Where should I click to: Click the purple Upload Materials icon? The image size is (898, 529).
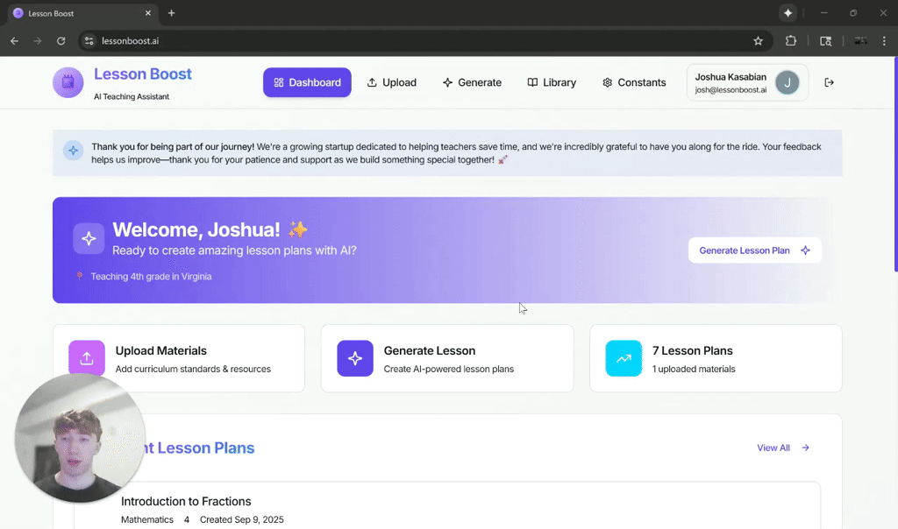pyautogui.click(x=87, y=358)
